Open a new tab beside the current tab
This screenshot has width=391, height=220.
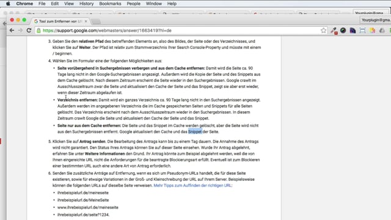tap(96, 22)
